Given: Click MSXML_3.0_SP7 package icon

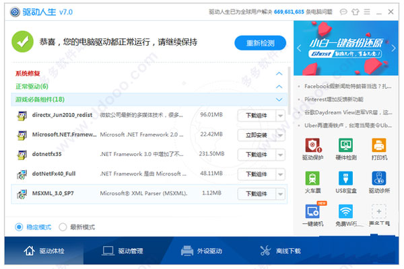Looking at the screenshot, I should (x=22, y=194).
